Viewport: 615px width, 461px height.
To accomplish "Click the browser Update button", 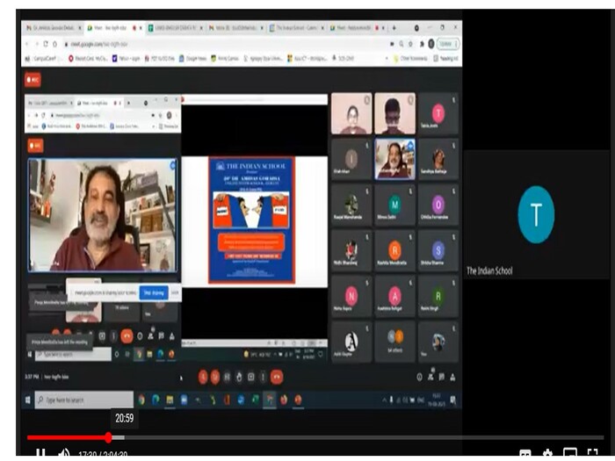I will click(x=448, y=44).
